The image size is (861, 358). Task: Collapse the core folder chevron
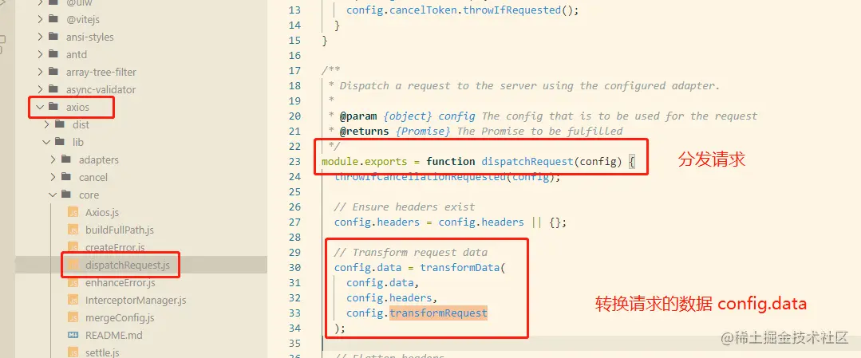coord(53,195)
